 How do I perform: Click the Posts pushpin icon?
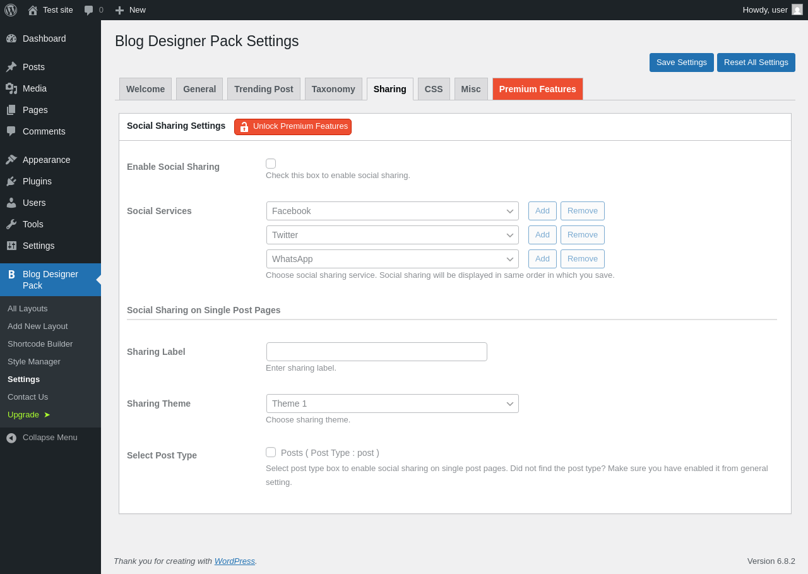tap(11, 67)
